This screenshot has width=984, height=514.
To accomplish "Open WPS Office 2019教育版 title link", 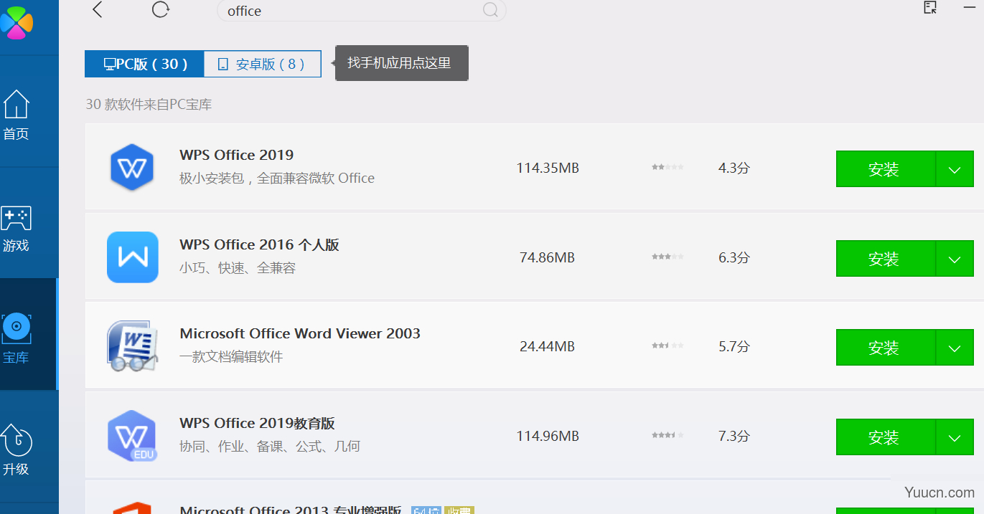I will click(257, 423).
